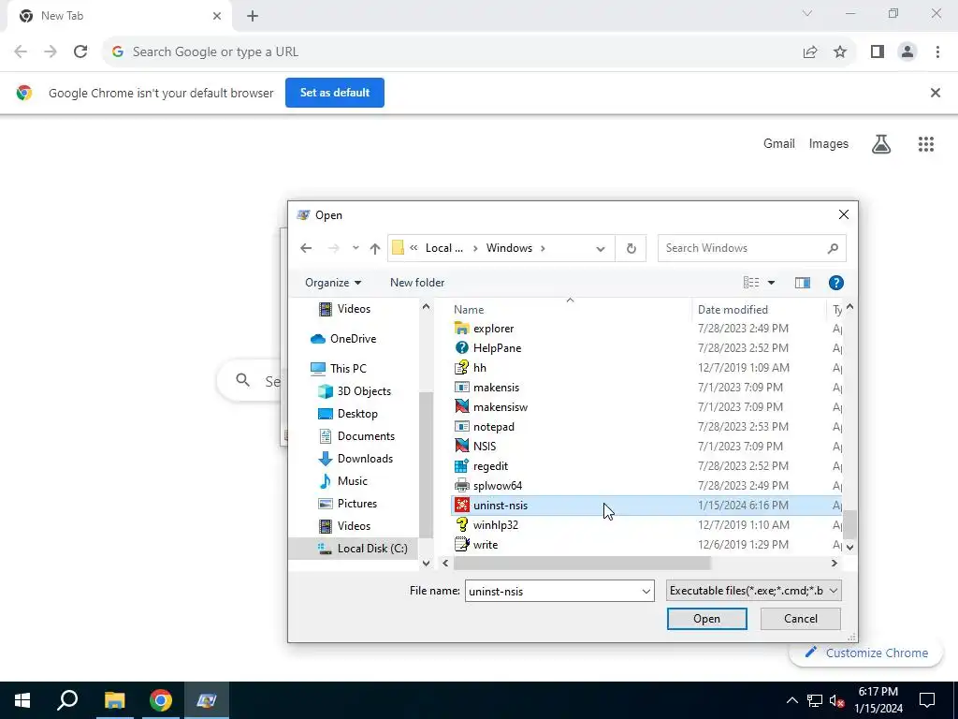
Task: Open Chrome three-dot menu
Action: point(937,52)
